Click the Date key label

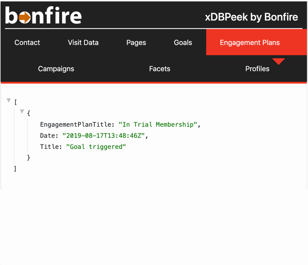tap(49, 136)
